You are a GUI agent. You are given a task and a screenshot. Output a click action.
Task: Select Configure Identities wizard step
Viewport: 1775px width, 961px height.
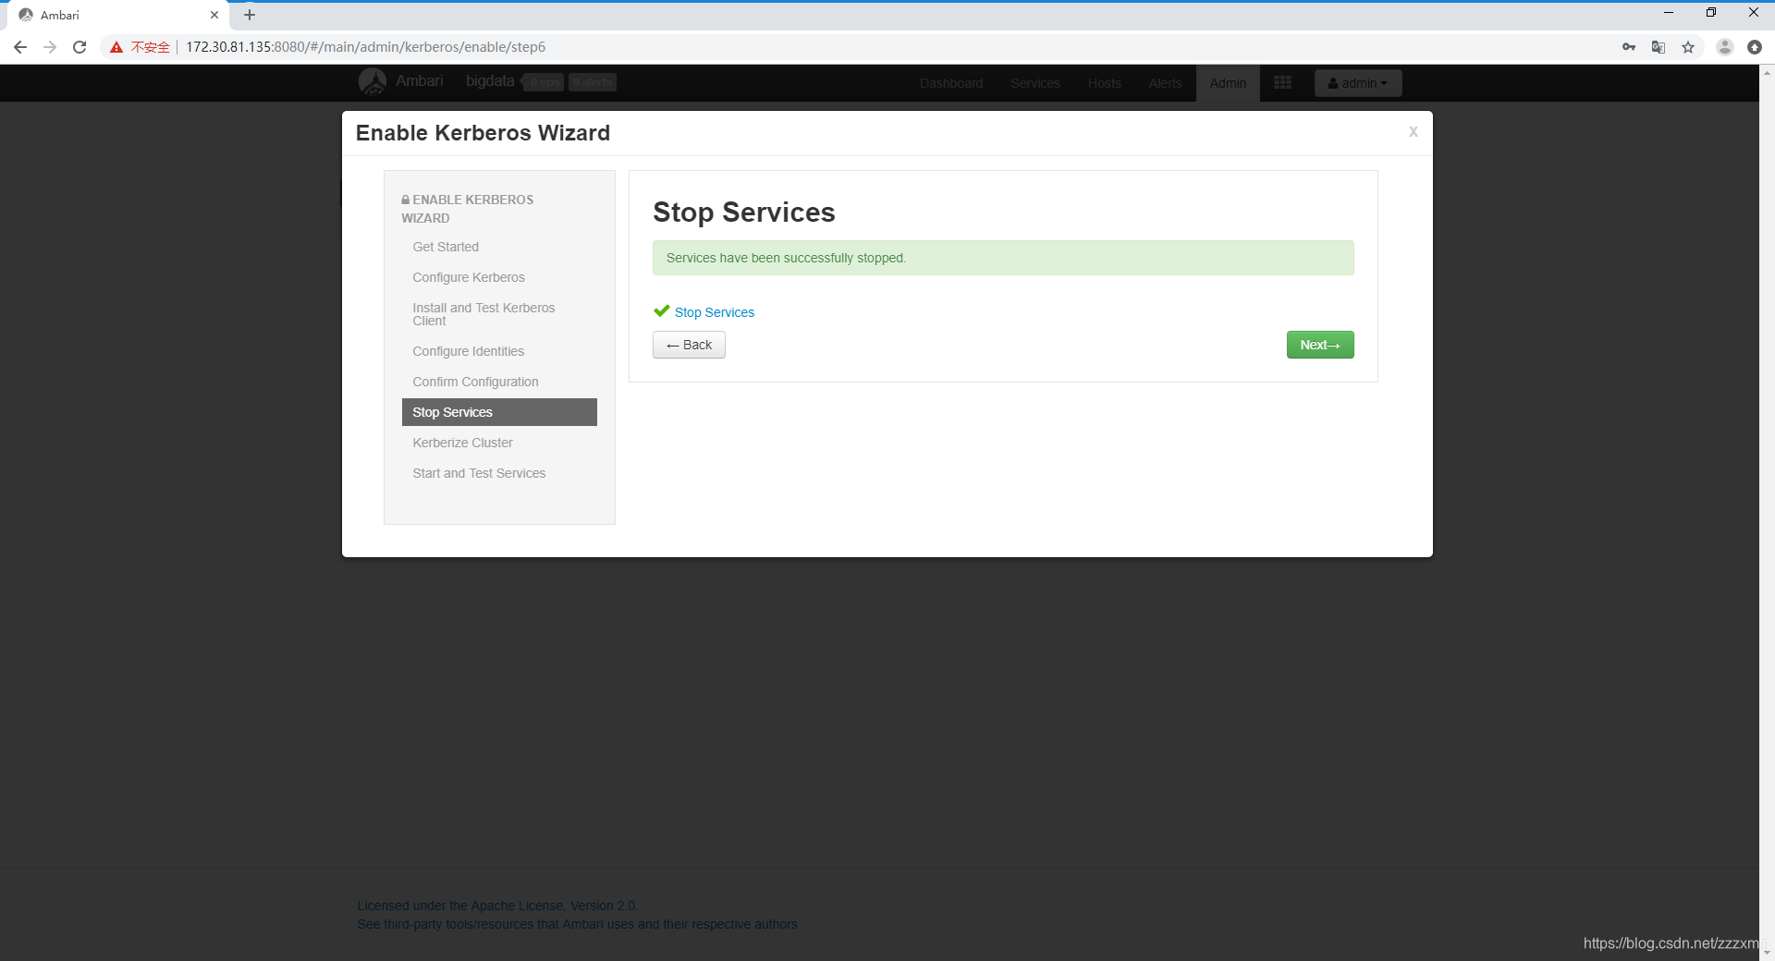(x=469, y=351)
